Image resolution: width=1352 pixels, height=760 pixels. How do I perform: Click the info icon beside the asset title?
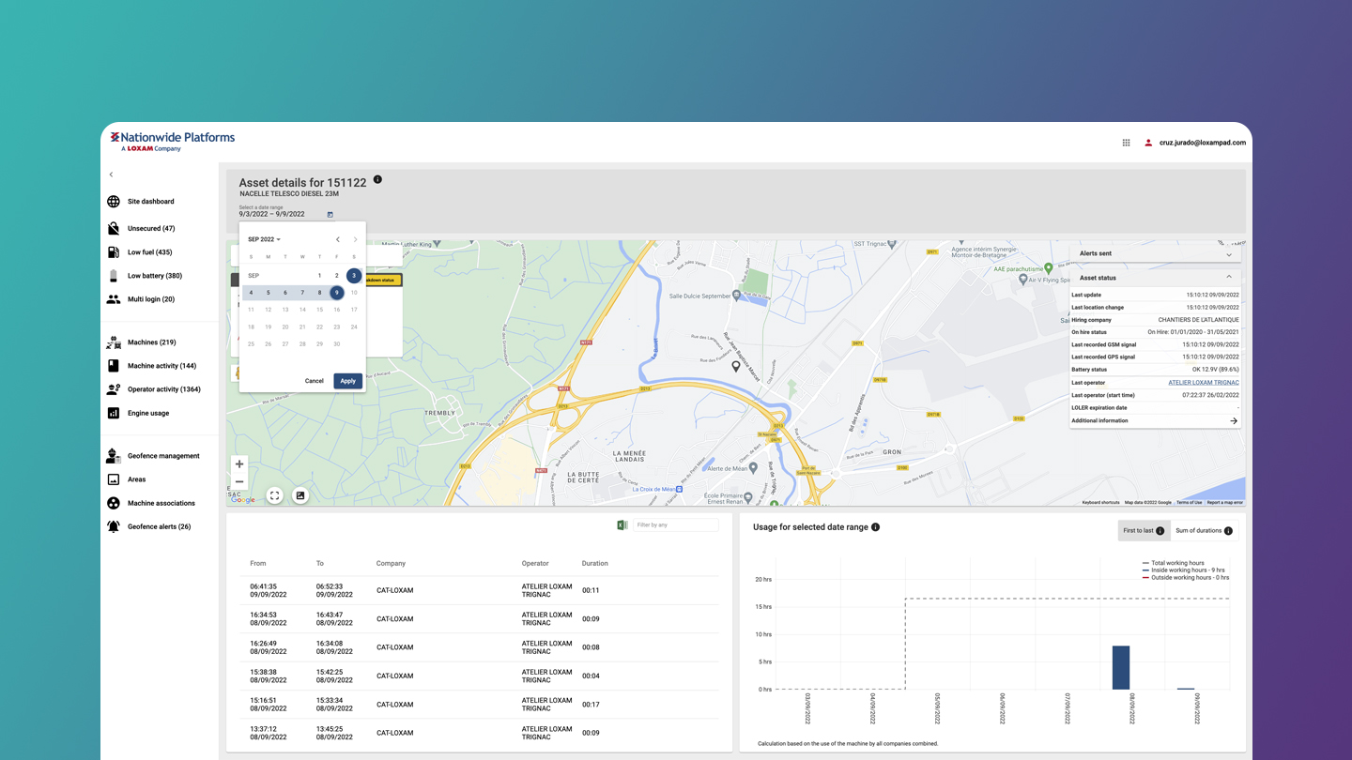click(377, 179)
